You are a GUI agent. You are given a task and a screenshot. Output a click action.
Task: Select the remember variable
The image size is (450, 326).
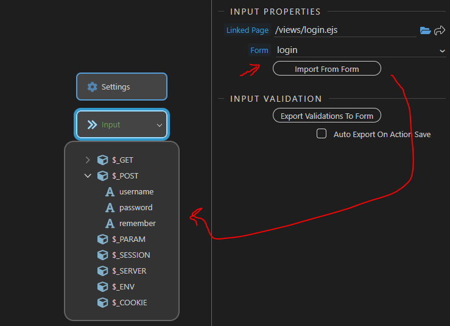[x=138, y=223]
